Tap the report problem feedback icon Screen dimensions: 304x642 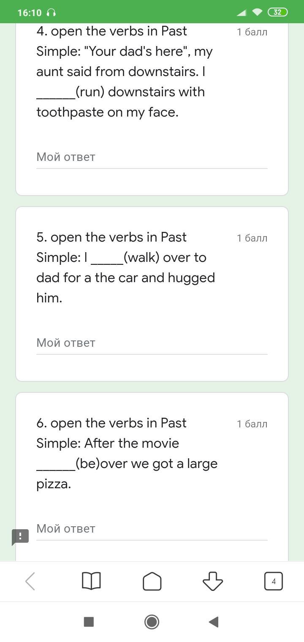click(20, 537)
